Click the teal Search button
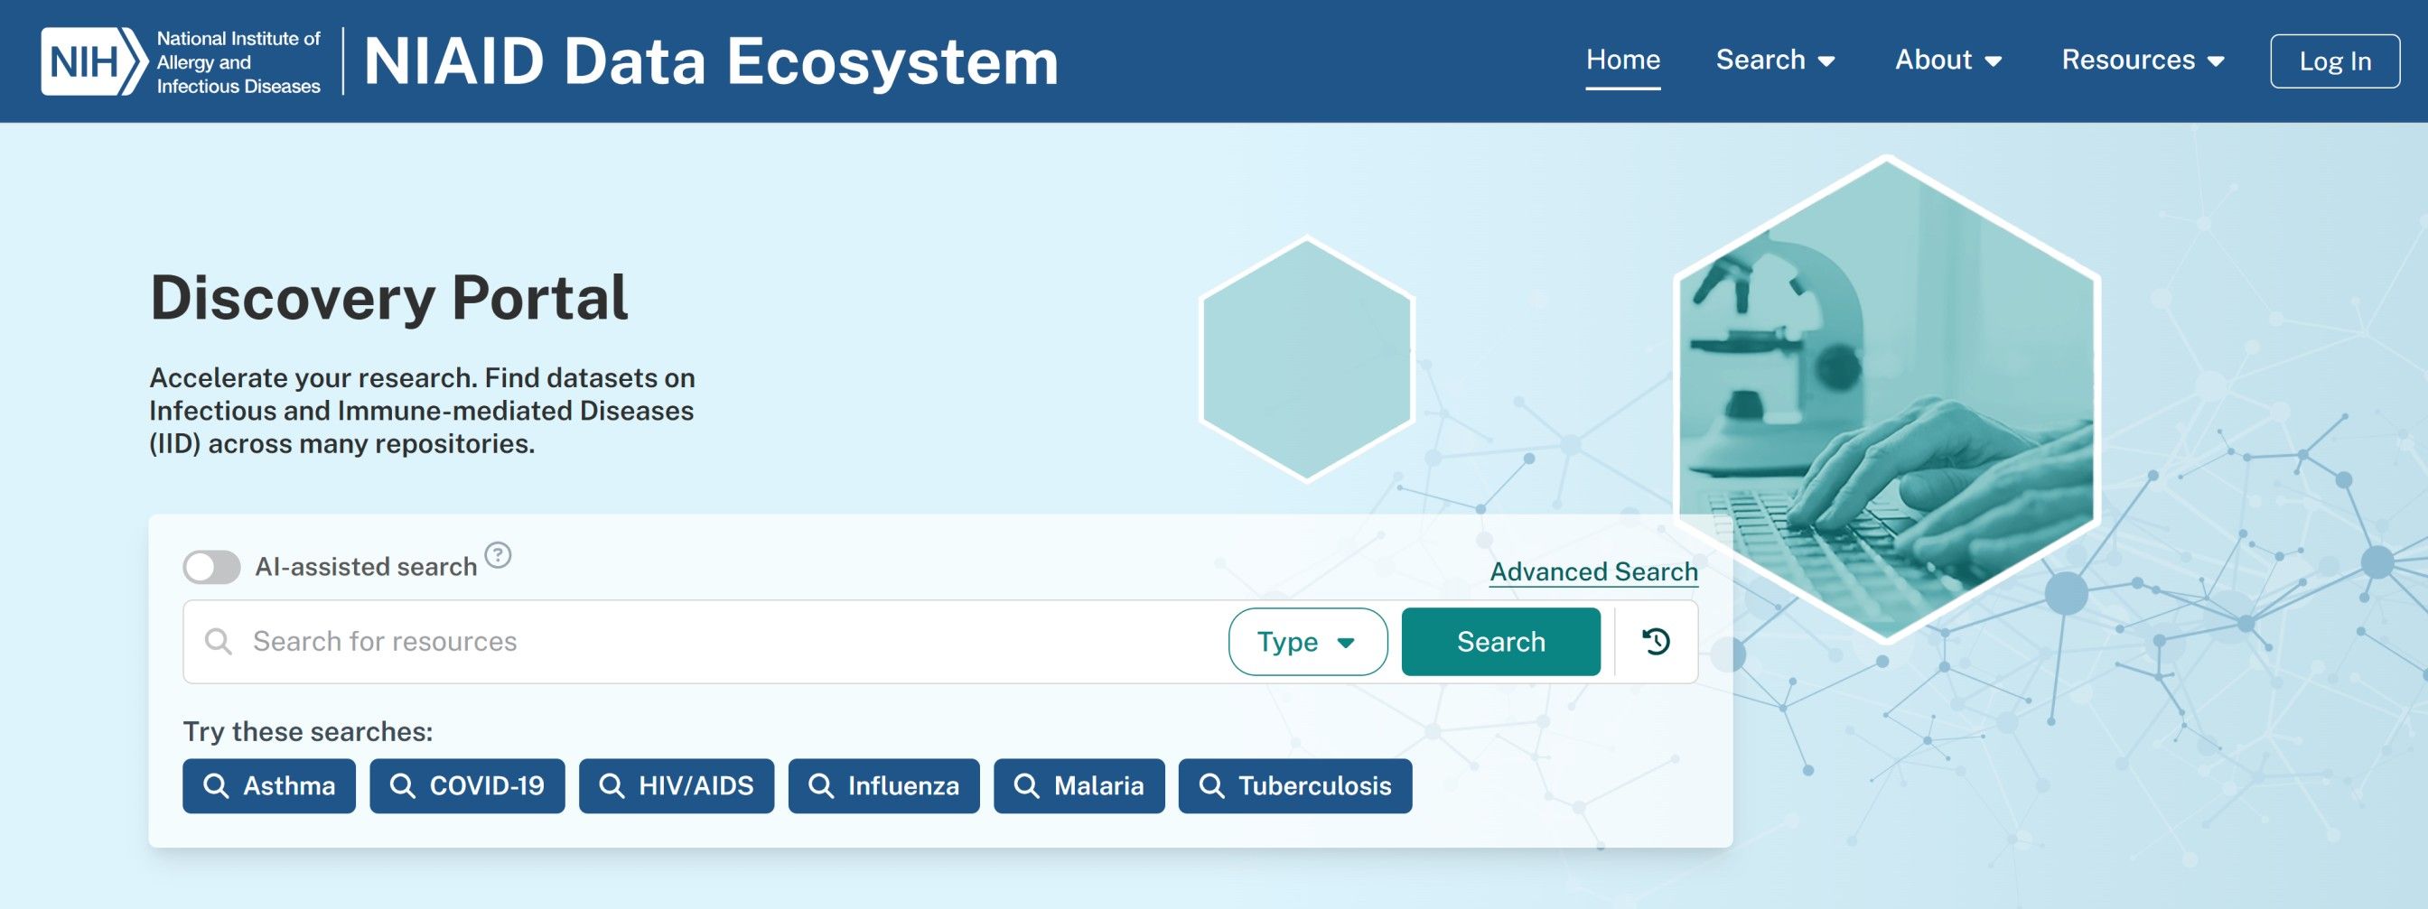This screenshot has width=2428, height=909. click(1500, 642)
